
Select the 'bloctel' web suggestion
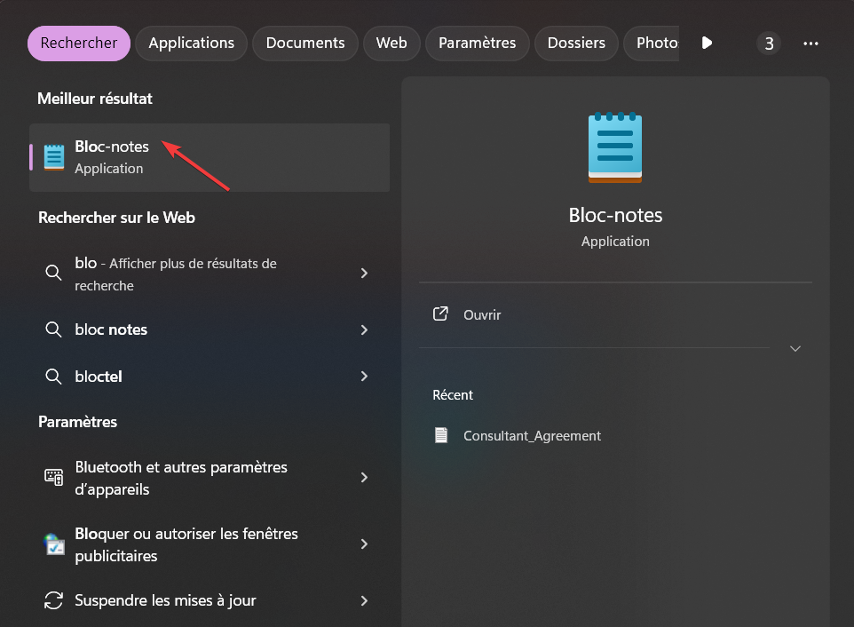[210, 377]
